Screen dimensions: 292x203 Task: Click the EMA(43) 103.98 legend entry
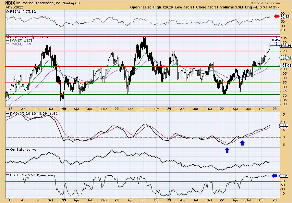click(x=21, y=44)
